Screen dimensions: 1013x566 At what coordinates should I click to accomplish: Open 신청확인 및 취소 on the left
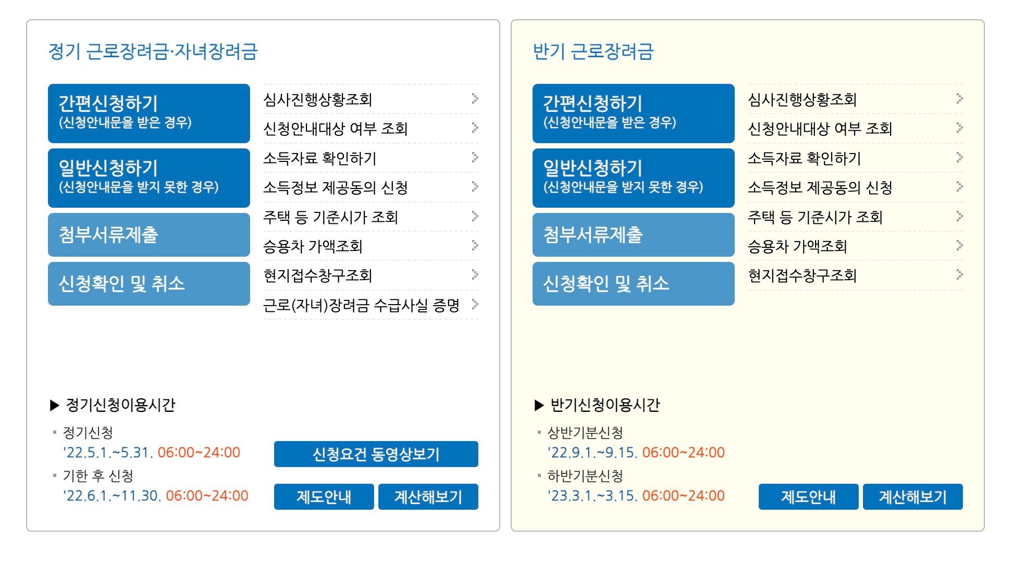pos(149,284)
